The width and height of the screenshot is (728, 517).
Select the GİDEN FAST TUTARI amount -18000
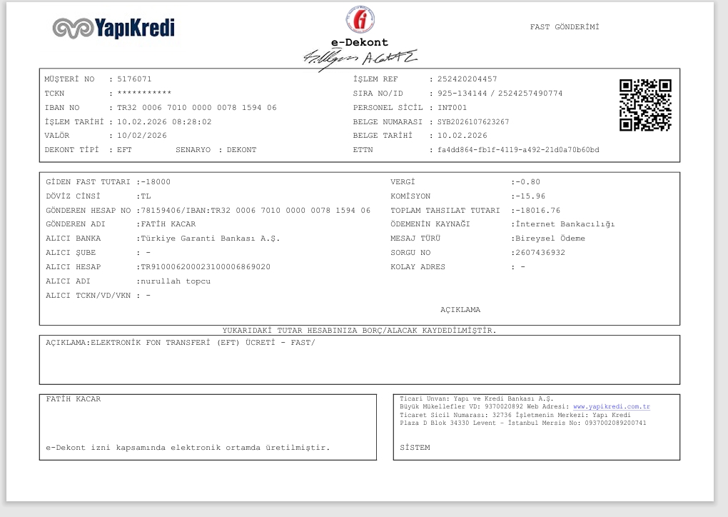coord(156,182)
